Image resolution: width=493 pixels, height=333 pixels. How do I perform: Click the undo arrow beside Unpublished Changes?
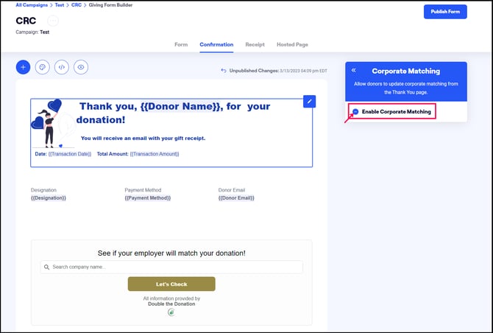coord(224,71)
